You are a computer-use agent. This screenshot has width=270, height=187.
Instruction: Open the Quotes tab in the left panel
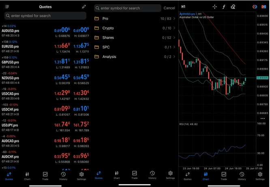point(9,176)
